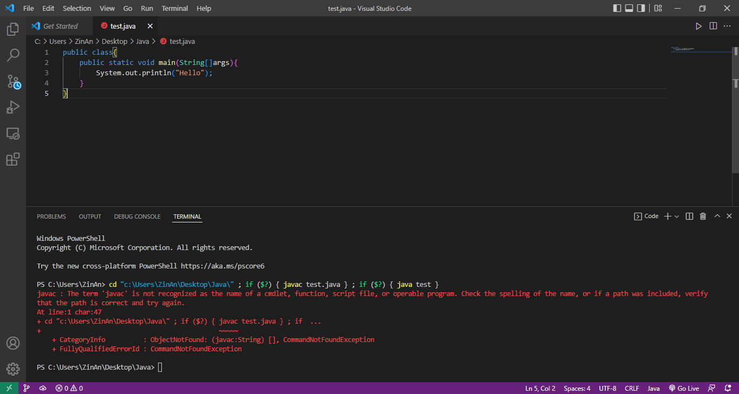Open the Search view in activity bar
Viewport: 739px width, 394px height.
13,55
